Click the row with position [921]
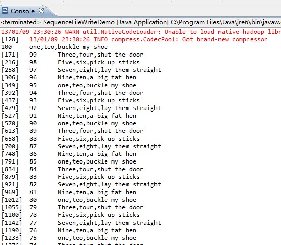The image size is (281, 245). coord(81,184)
